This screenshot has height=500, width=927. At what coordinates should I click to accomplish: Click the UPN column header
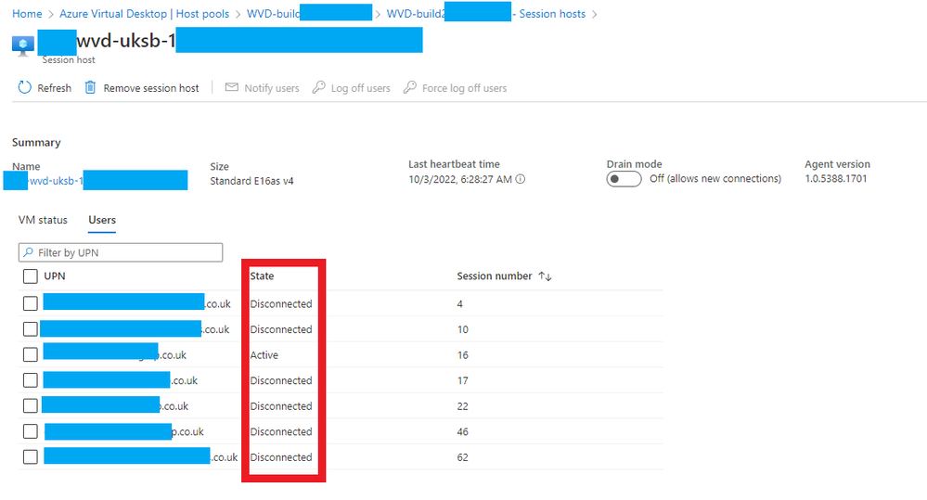tap(55, 276)
